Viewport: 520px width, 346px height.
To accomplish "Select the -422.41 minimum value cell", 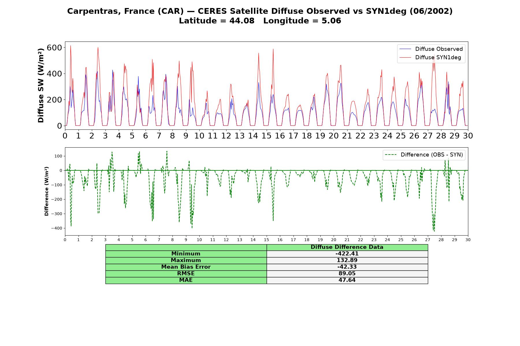I will click(x=347, y=254).
